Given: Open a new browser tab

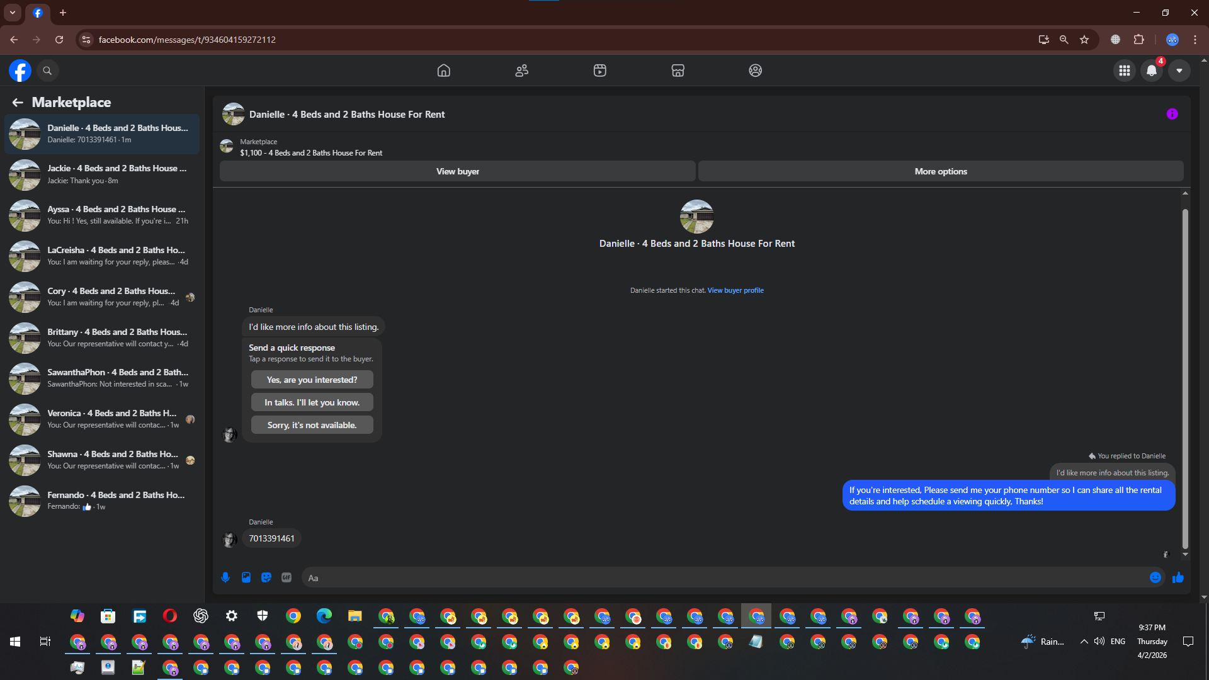Looking at the screenshot, I should click(x=63, y=13).
